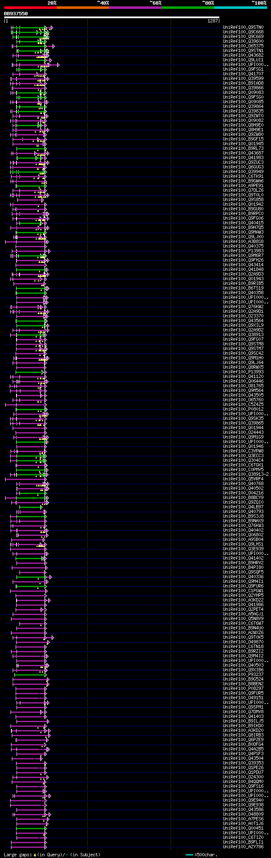This screenshot has width=271, height=858.
Task: Open hit UniRef100_Q41707
Action: pos(243,74)
